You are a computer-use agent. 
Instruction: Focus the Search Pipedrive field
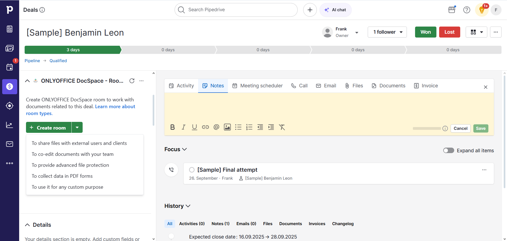[x=236, y=10]
